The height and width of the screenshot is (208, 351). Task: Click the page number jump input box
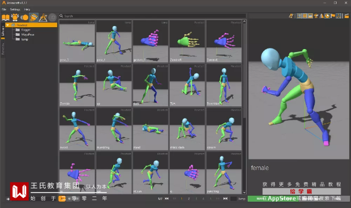tap(233, 199)
